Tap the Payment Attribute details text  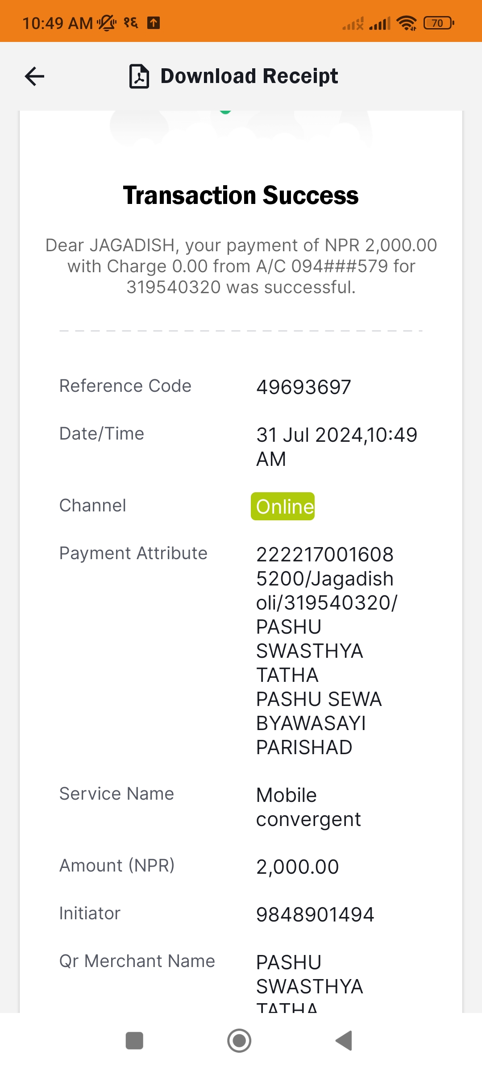327,651
